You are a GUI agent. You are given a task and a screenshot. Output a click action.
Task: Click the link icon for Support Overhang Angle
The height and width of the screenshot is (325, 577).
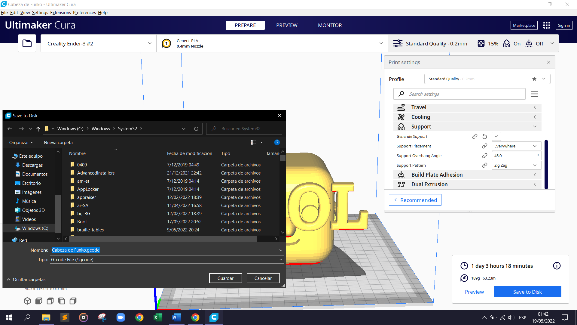click(x=485, y=156)
